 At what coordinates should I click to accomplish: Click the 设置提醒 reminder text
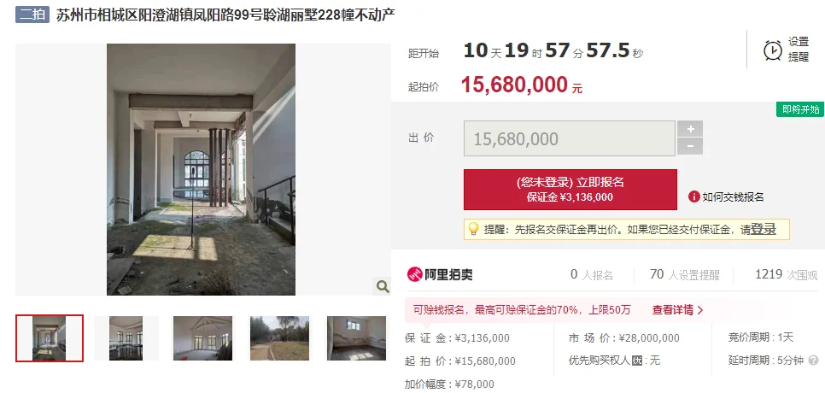point(799,50)
